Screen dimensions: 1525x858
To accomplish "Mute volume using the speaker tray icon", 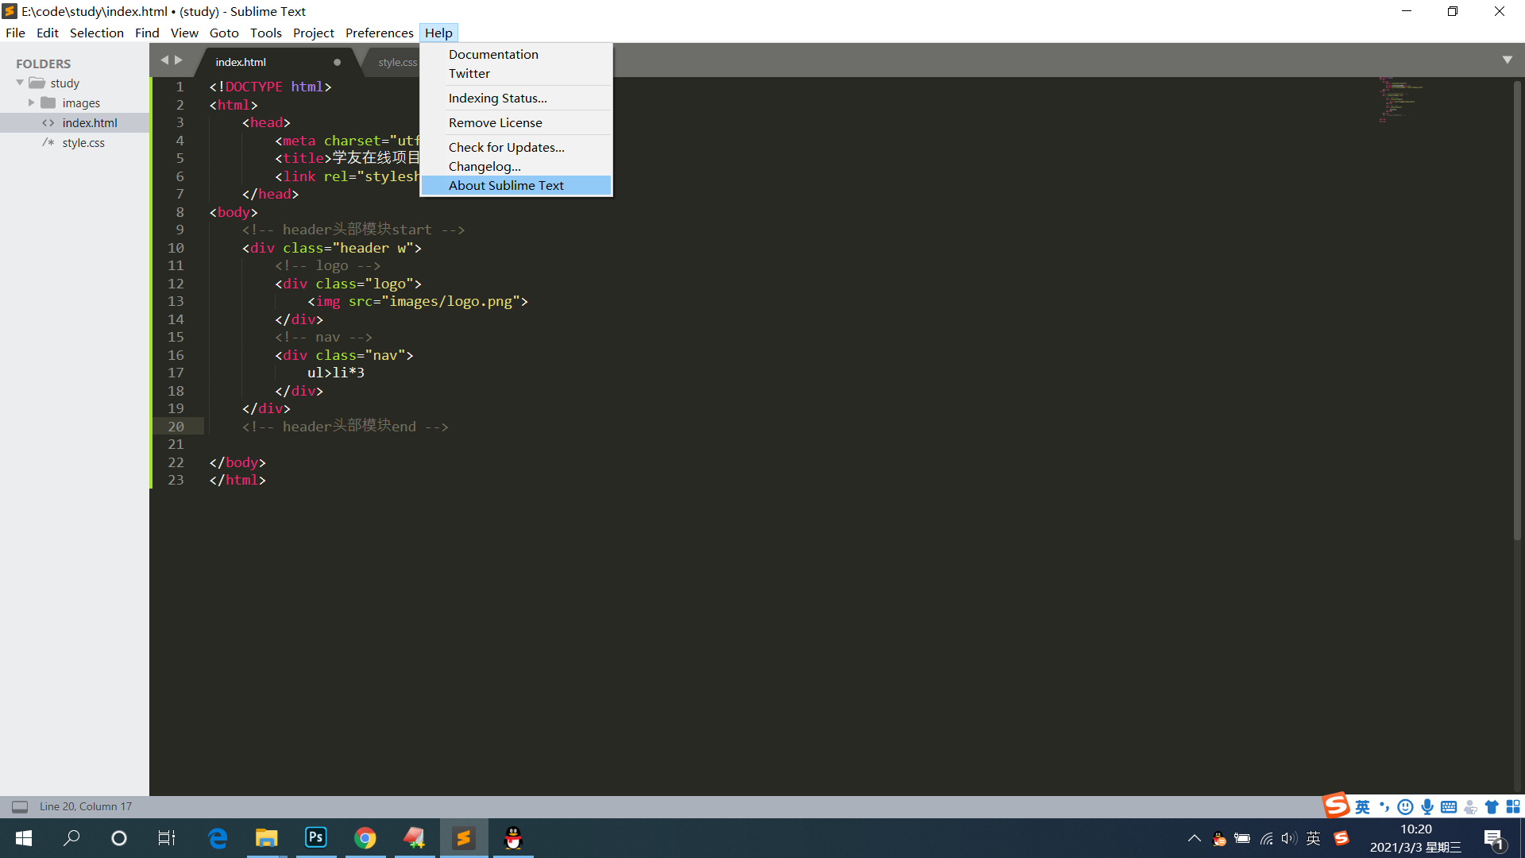I will pos(1289,837).
